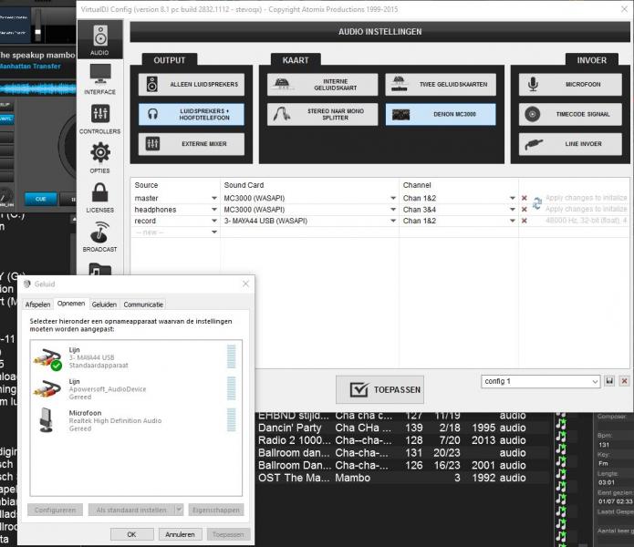Delete the config 1 preset
The height and width of the screenshot is (547, 634).
(624, 381)
